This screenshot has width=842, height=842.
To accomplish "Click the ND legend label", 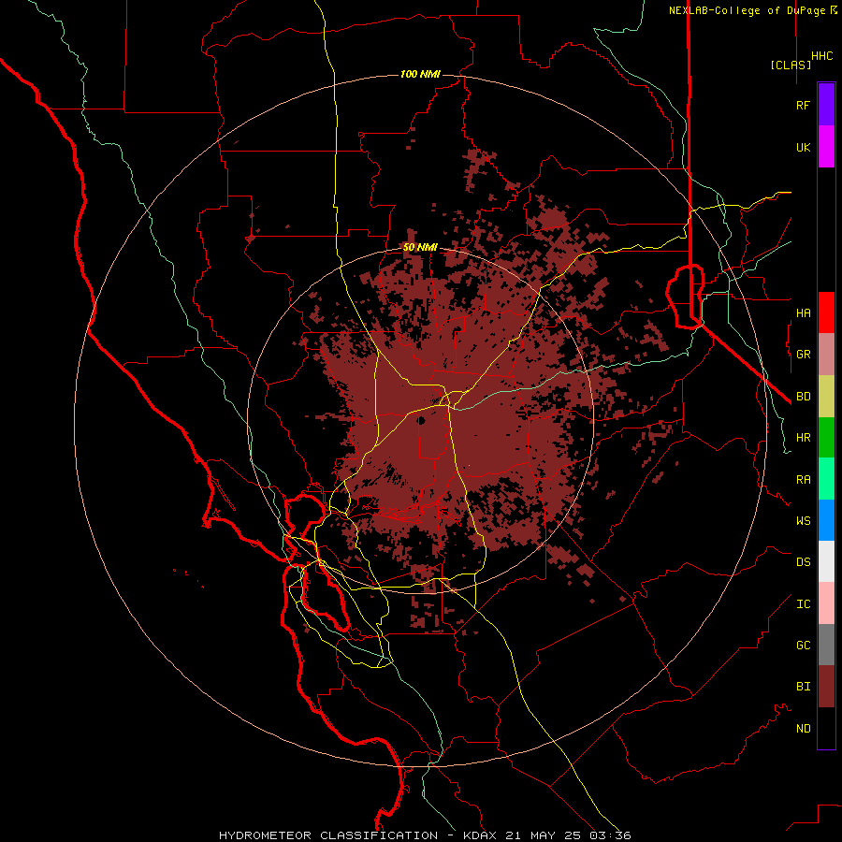I will (803, 728).
